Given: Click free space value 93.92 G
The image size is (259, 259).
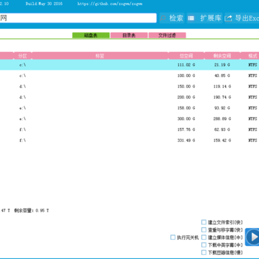Looking at the screenshot, I should point(222,108).
